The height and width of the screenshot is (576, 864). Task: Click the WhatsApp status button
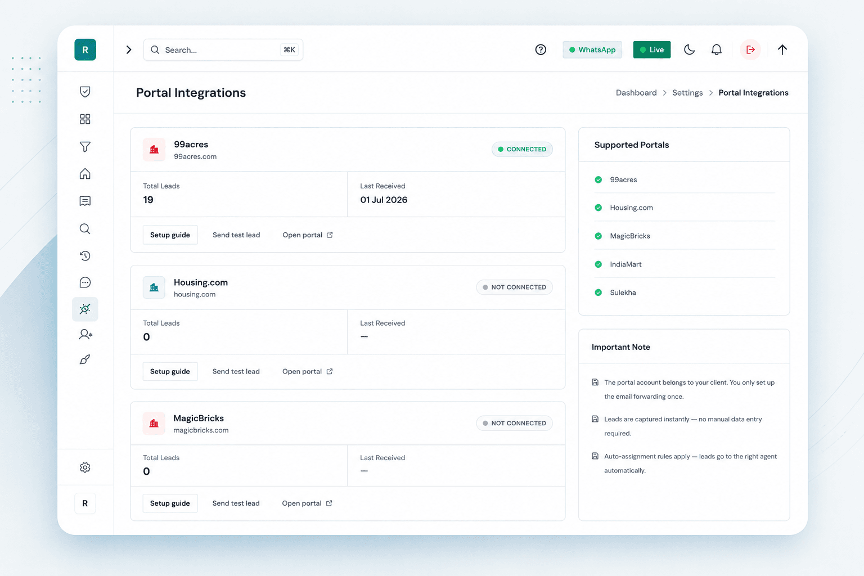click(592, 49)
